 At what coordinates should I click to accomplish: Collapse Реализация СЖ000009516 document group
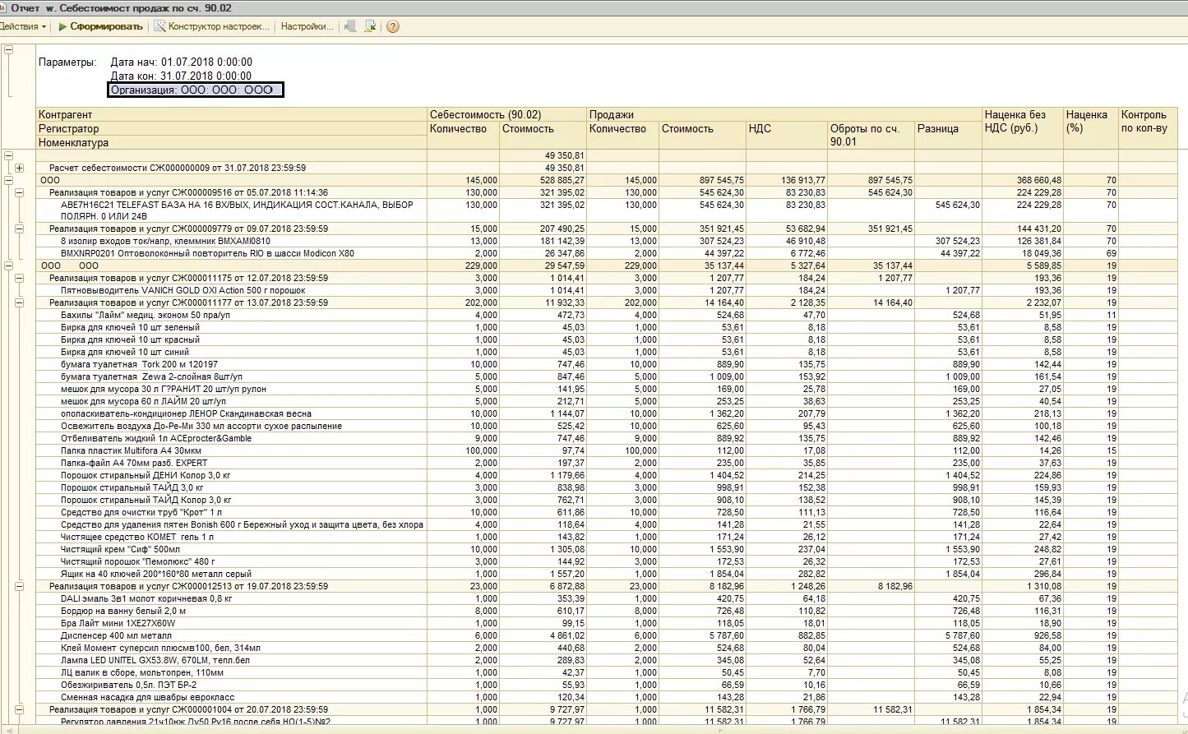tap(19, 192)
